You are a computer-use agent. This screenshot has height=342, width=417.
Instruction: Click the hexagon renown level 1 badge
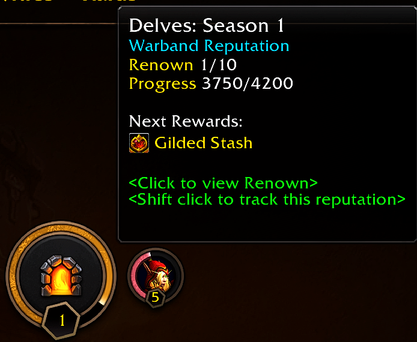click(61, 320)
